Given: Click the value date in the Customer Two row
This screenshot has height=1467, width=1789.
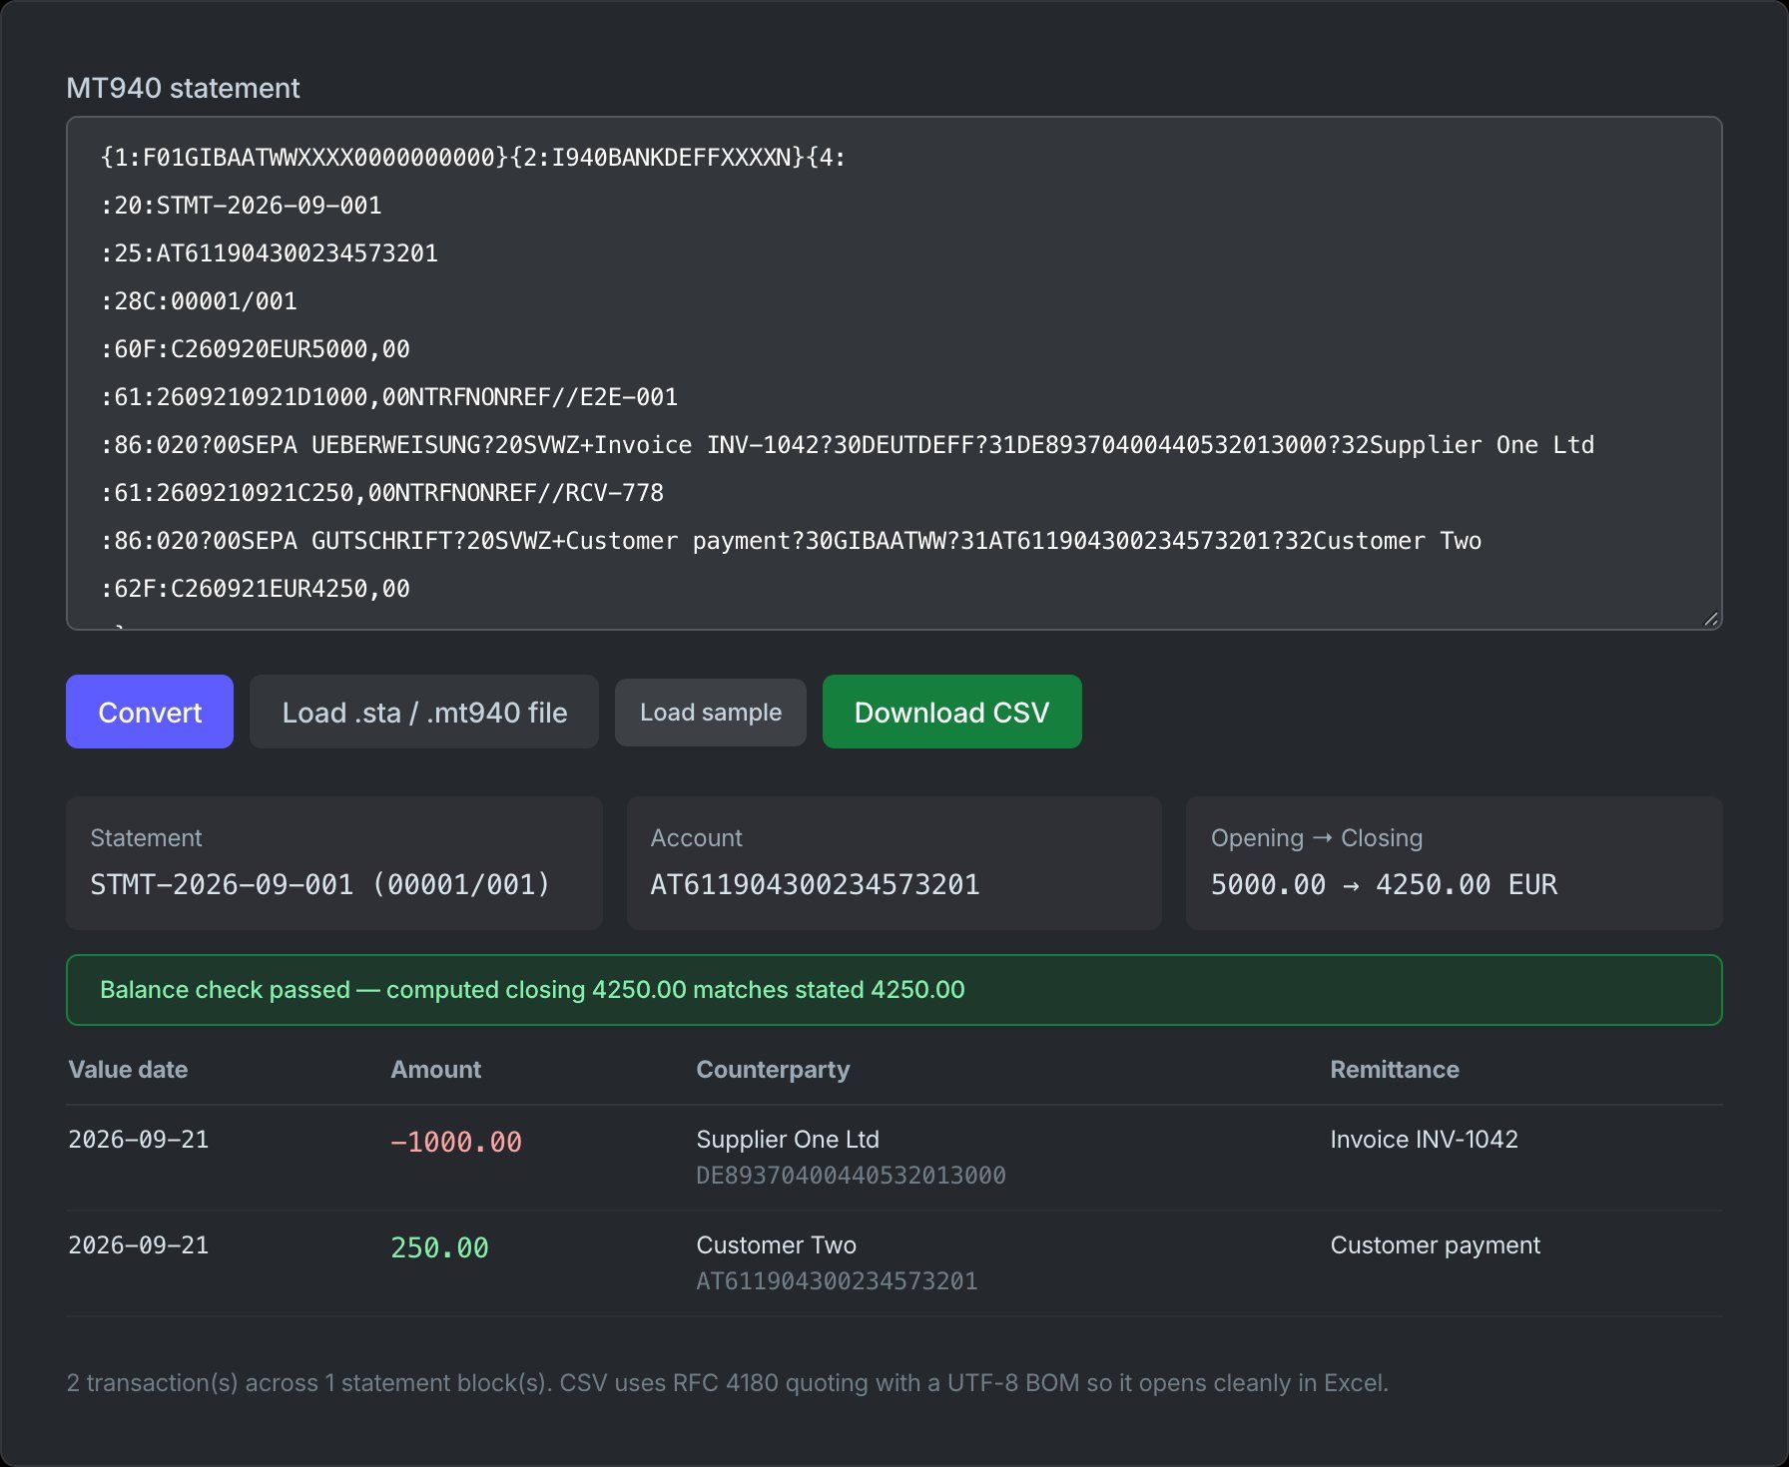Looking at the screenshot, I should click(x=139, y=1245).
